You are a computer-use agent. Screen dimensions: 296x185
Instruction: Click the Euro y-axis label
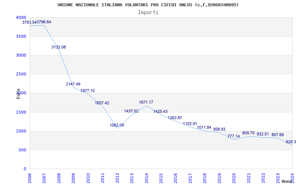pos(18,94)
